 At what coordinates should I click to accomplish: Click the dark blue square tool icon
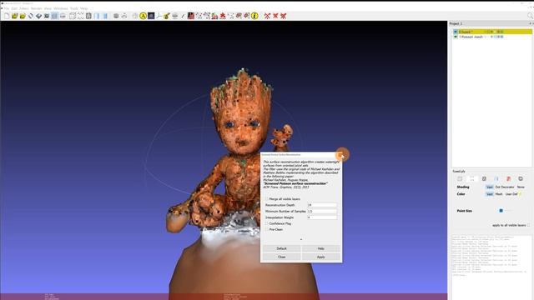[x=151, y=16]
